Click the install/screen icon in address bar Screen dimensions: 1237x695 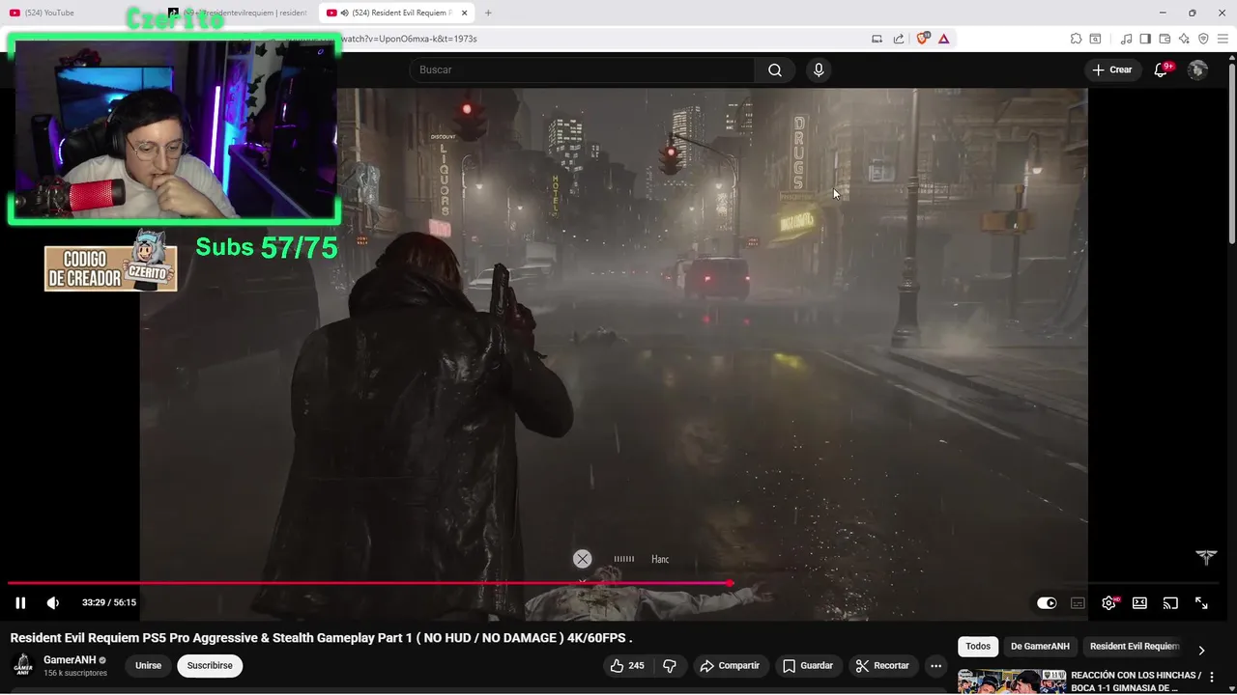click(x=877, y=39)
